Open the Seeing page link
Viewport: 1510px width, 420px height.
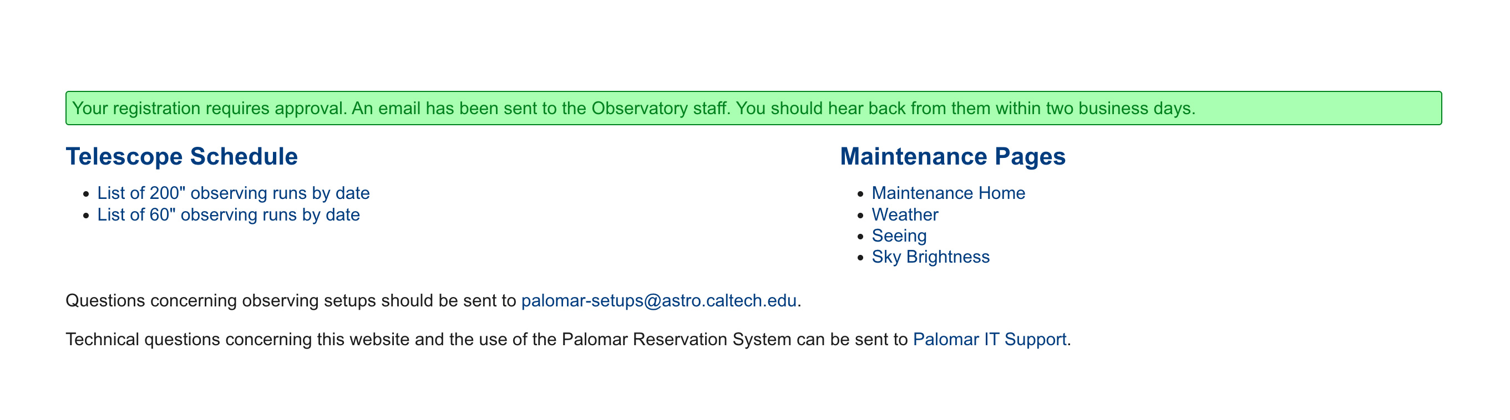899,235
